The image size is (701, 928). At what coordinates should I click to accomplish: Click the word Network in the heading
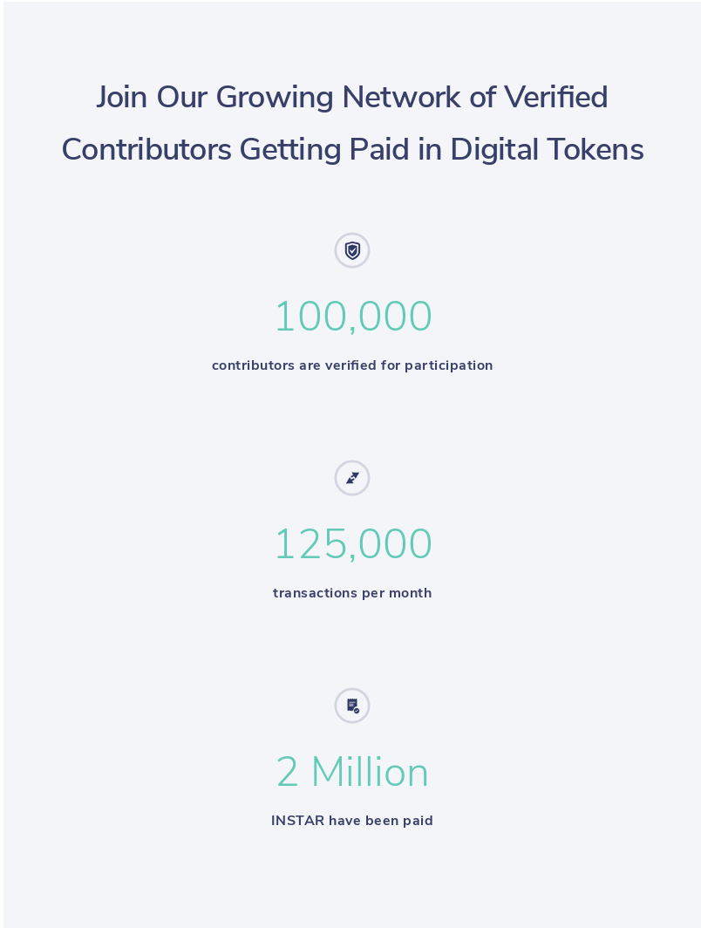402,97
